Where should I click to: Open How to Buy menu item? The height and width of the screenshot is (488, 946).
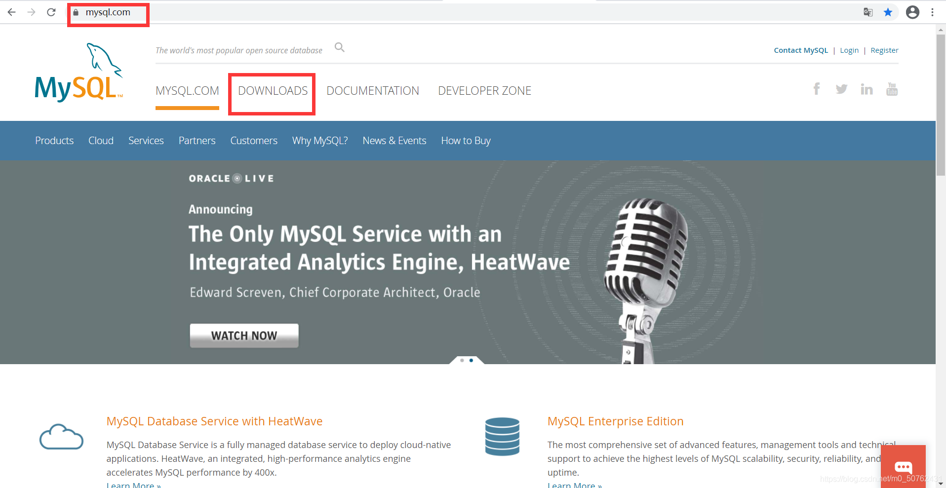click(466, 141)
